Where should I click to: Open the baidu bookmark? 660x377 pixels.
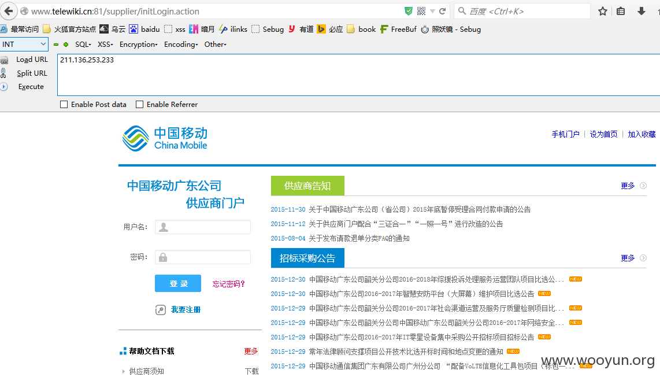pyautogui.click(x=144, y=29)
